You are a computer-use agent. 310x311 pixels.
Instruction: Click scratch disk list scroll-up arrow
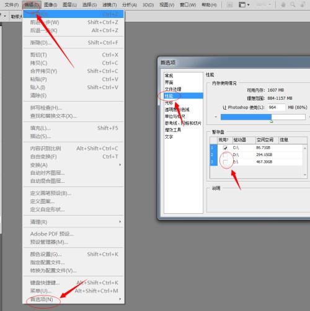(x=305, y=148)
